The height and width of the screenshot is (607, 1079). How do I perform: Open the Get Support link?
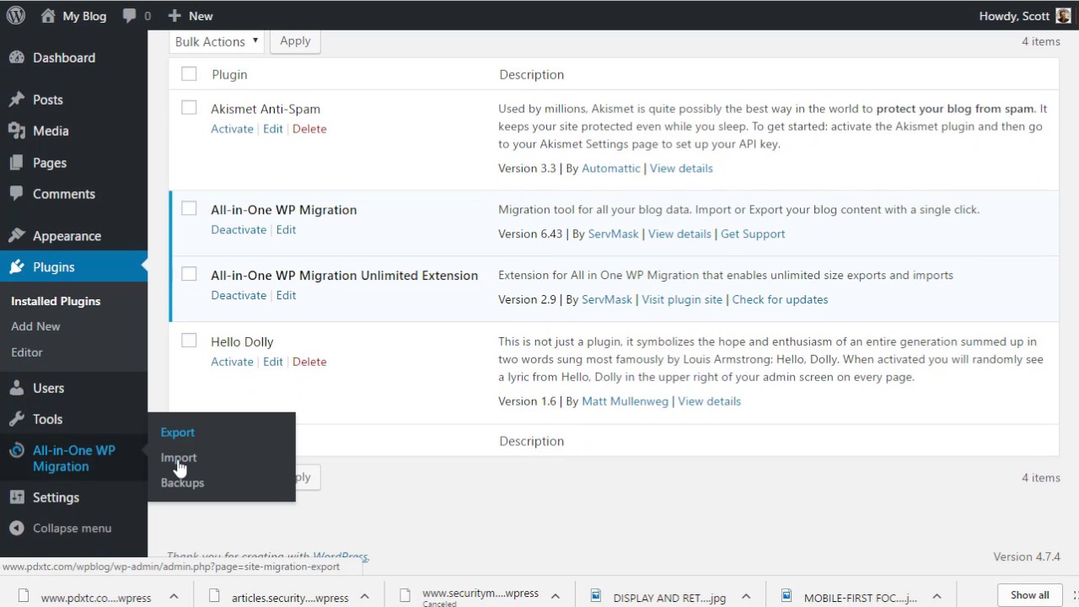coord(753,234)
